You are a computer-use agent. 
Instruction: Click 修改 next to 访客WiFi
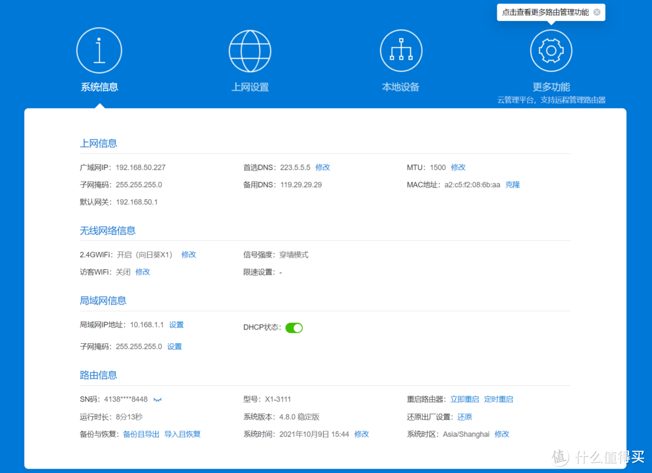[142, 272]
